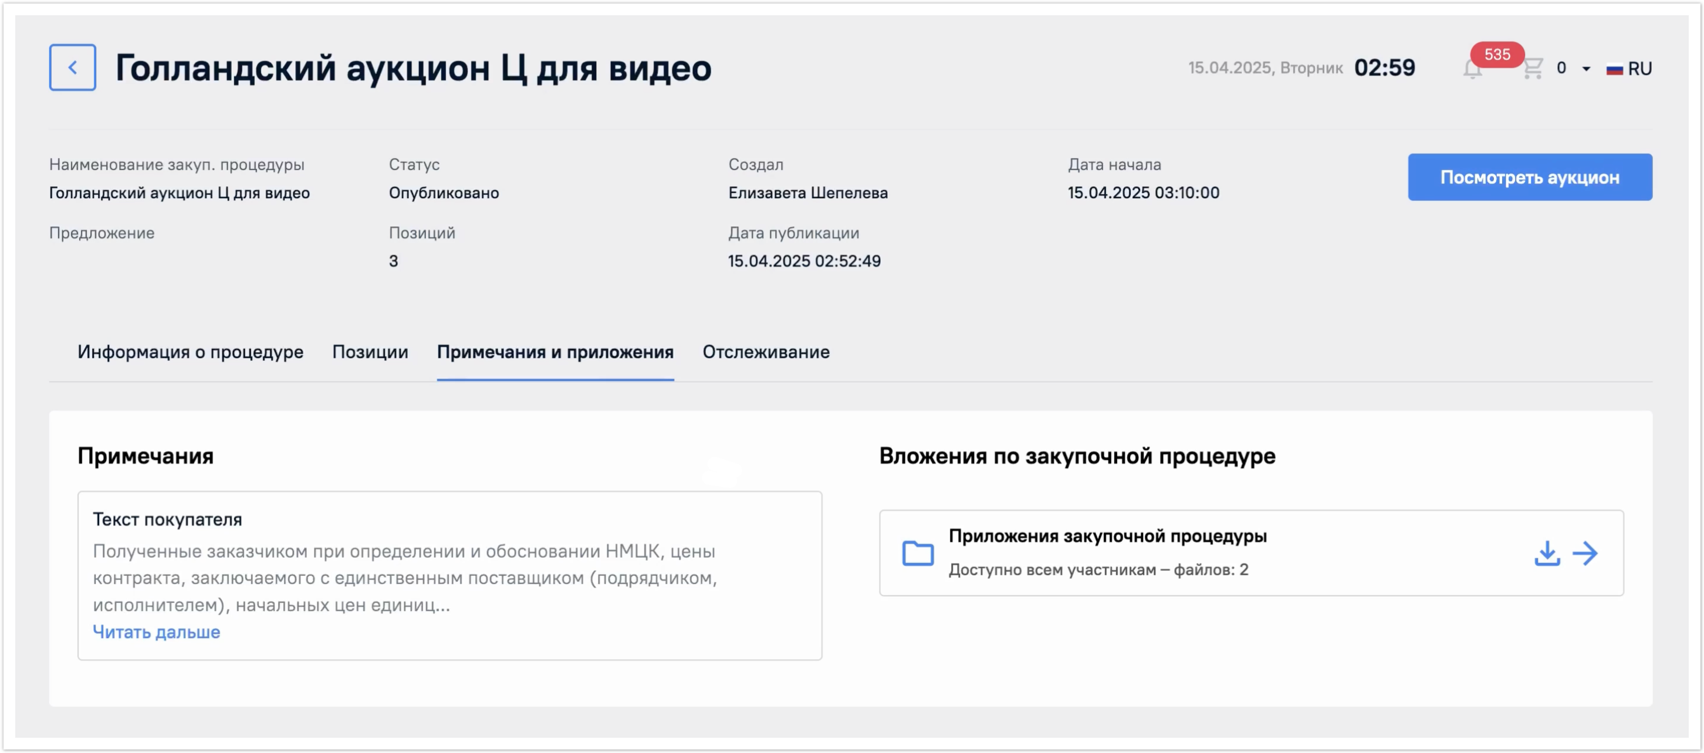Viewport: 1704px width, 753px height.
Task: Click the cart item count 0
Action: pos(1561,68)
